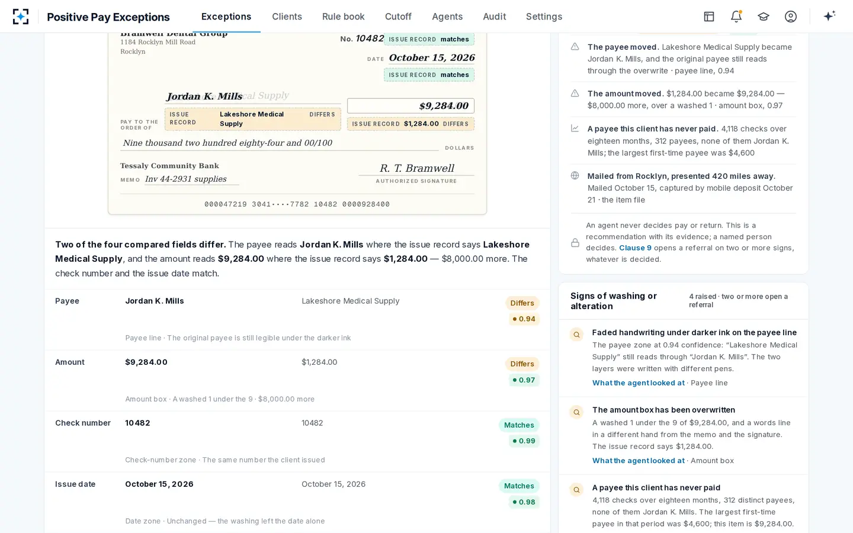Click the Differs badge in Amount row
This screenshot has width=853, height=533.
[x=522, y=364]
